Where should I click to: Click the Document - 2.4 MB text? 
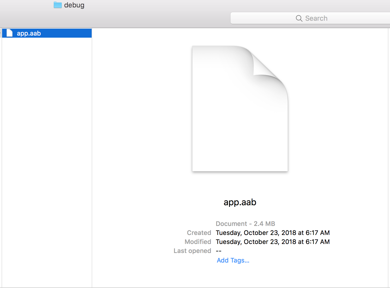point(245,224)
